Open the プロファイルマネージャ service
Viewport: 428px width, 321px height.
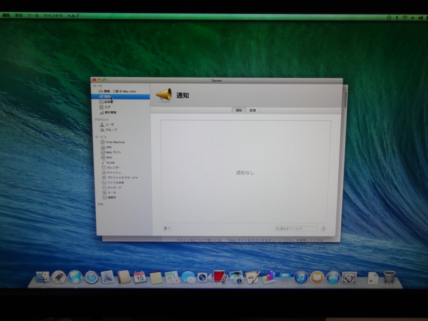(x=119, y=178)
